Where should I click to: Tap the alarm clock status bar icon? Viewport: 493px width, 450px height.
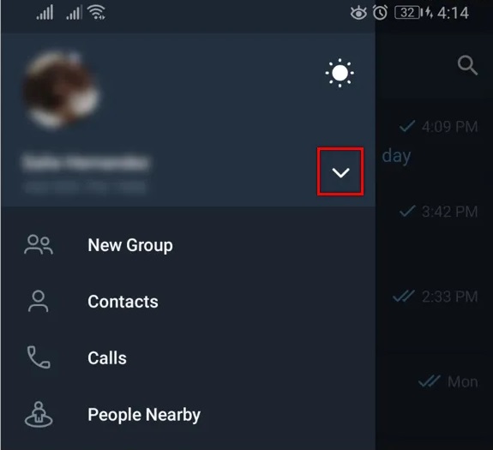(380, 13)
